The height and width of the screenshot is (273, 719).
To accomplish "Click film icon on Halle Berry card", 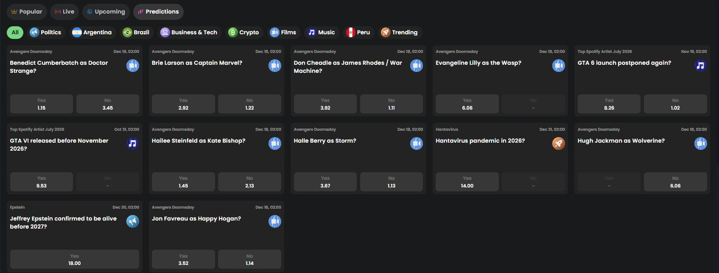I will [417, 143].
